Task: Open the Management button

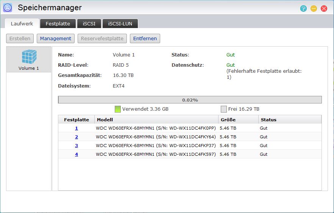Action: 56,38
